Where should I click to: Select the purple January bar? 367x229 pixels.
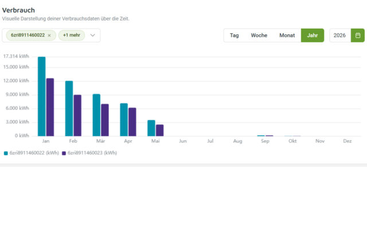50,107
